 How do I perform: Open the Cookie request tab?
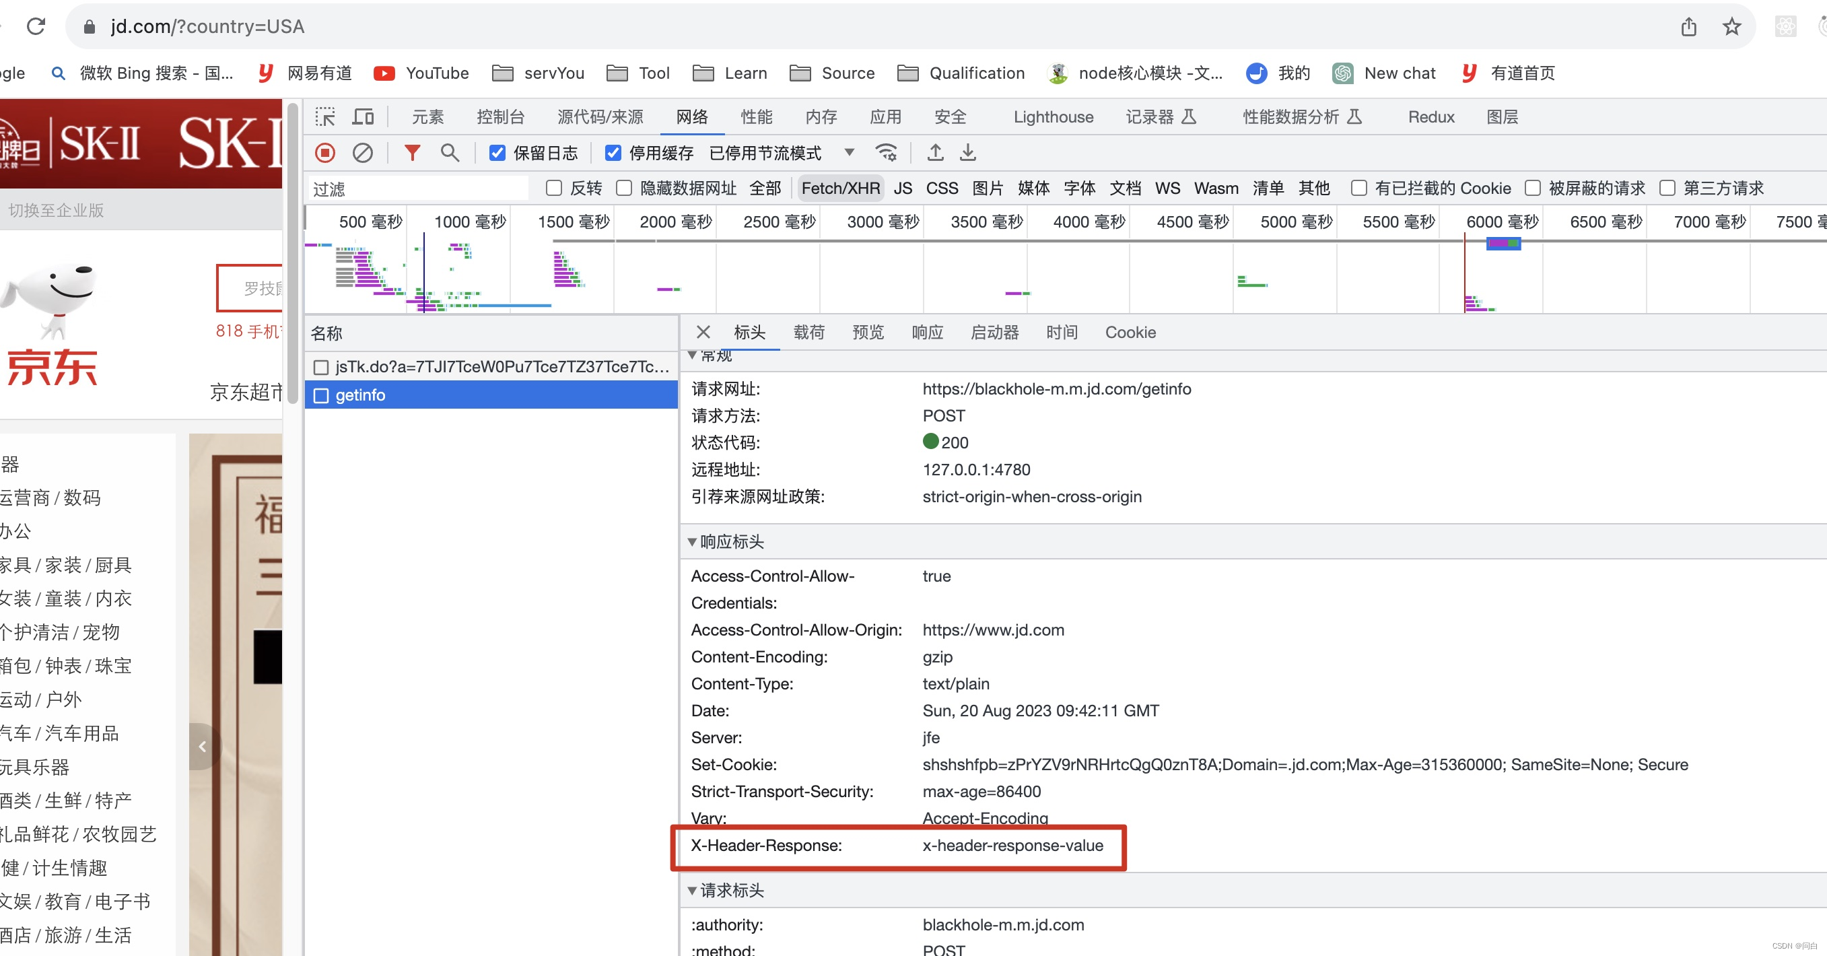[x=1130, y=332]
